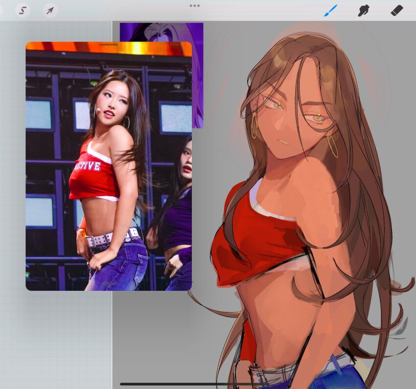416x389 pixels.
Task: Open the Brush Library from the brush tool
Action: [329, 10]
